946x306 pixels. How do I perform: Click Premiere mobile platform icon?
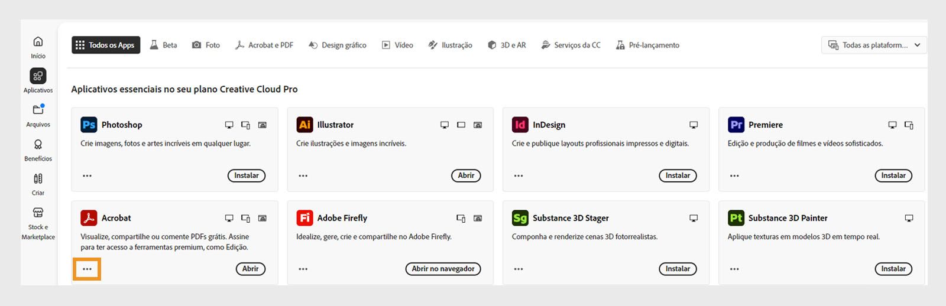point(909,125)
